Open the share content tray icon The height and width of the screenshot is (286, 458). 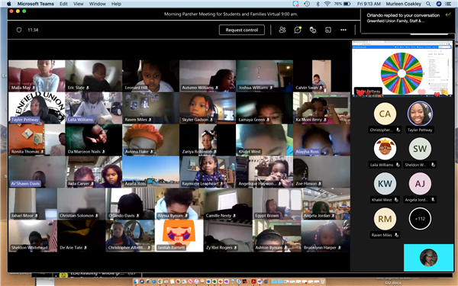click(x=328, y=30)
